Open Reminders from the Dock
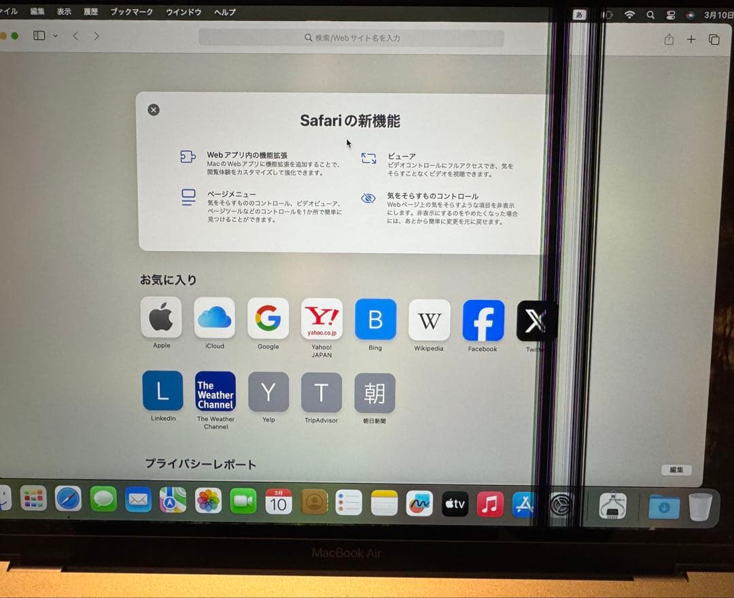734x598 pixels. point(349,502)
